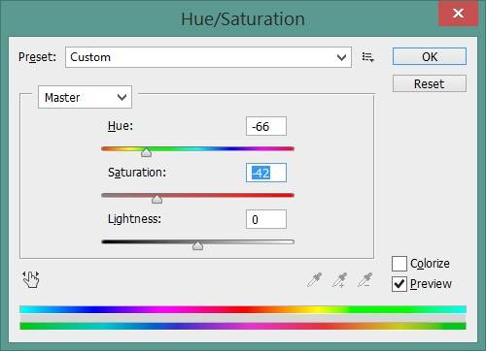Click the Hue/Saturation title text
This screenshot has height=351, width=486.
(x=243, y=18)
